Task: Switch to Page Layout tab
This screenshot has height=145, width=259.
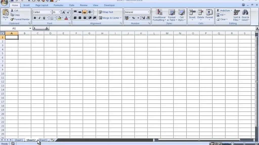Action: 42,5
